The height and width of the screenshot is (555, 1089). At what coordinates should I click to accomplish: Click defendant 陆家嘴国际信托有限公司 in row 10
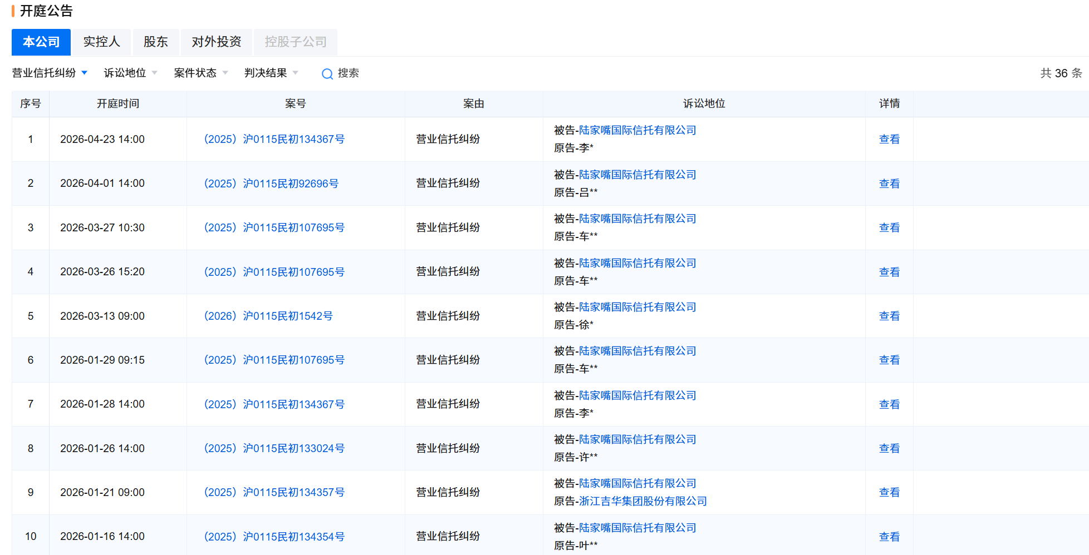pos(637,528)
